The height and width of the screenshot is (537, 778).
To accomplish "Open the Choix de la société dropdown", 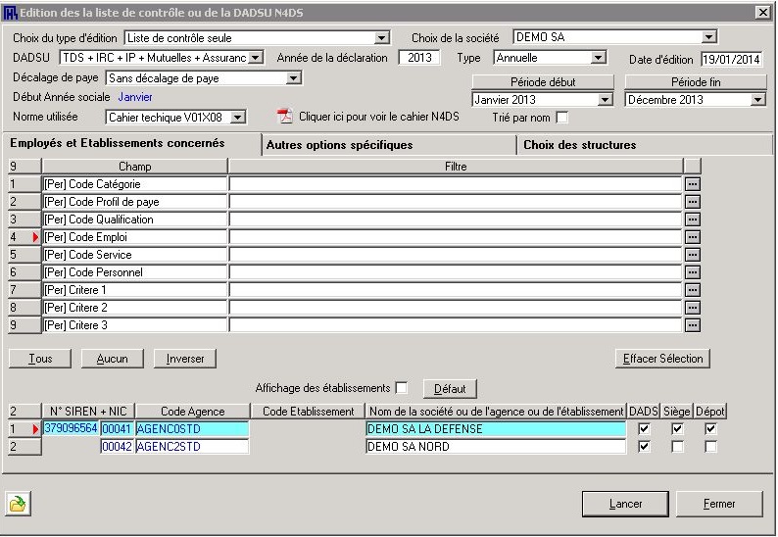I will tap(709, 38).
